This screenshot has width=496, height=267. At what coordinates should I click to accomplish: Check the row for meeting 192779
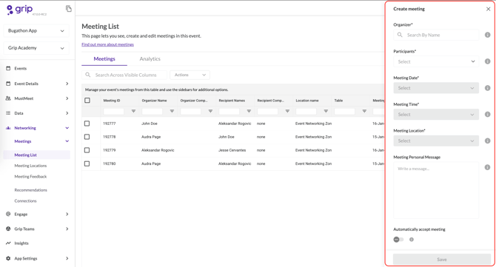tap(87, 150)
